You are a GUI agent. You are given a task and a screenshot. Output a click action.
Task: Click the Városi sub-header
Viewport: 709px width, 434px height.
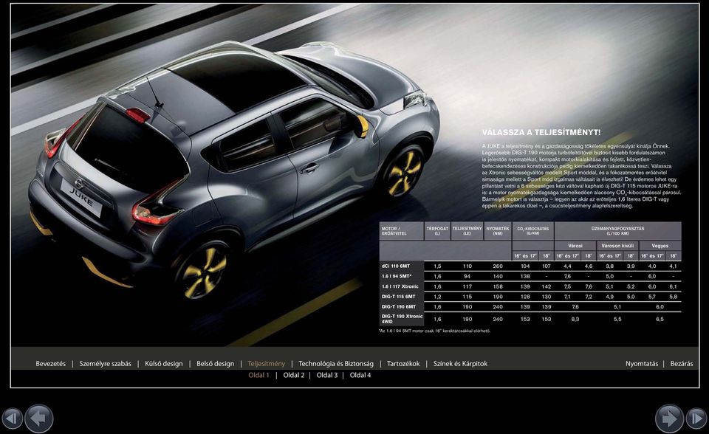(x=575, y=246)
